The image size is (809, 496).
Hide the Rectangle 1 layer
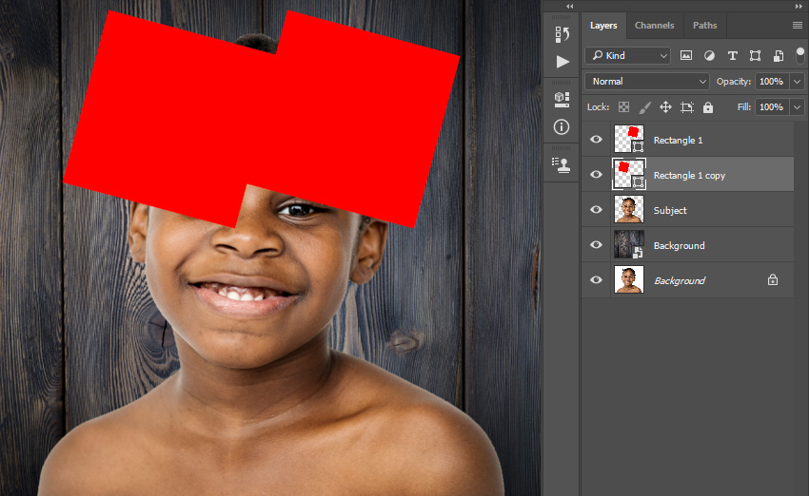pyautogui.click(x=596, y=140)
